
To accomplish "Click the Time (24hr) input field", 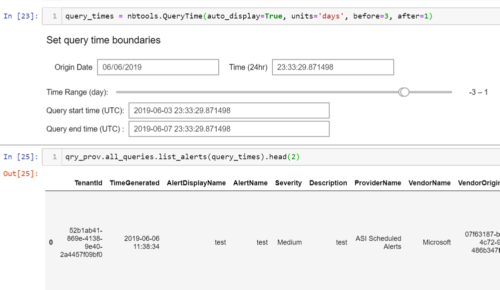I will tap(333, 67).
